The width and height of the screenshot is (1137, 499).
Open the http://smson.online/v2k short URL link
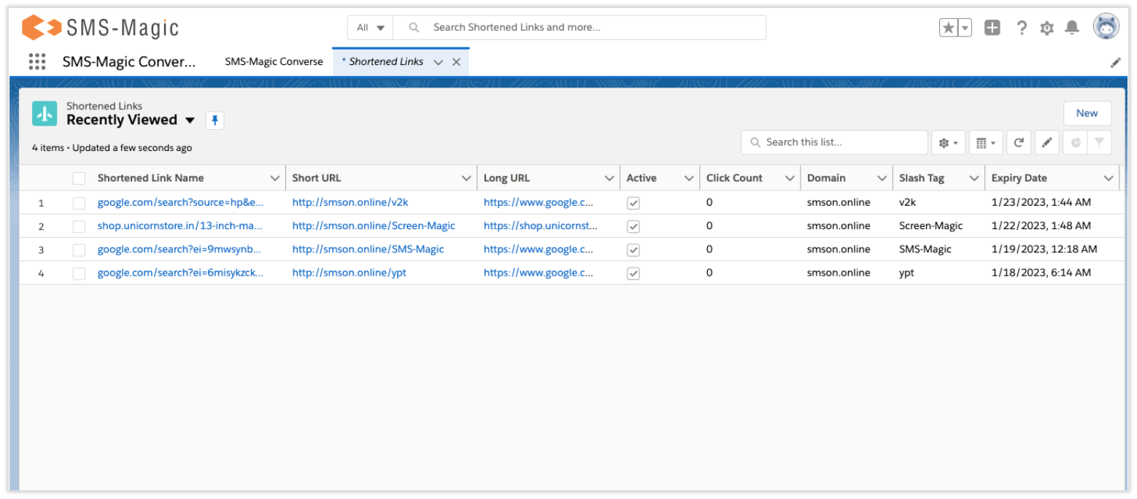[350, 202]
